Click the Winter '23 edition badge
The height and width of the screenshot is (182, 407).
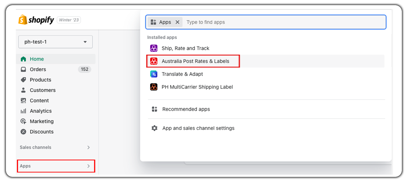pyautogui.click(x=69, y=20)
